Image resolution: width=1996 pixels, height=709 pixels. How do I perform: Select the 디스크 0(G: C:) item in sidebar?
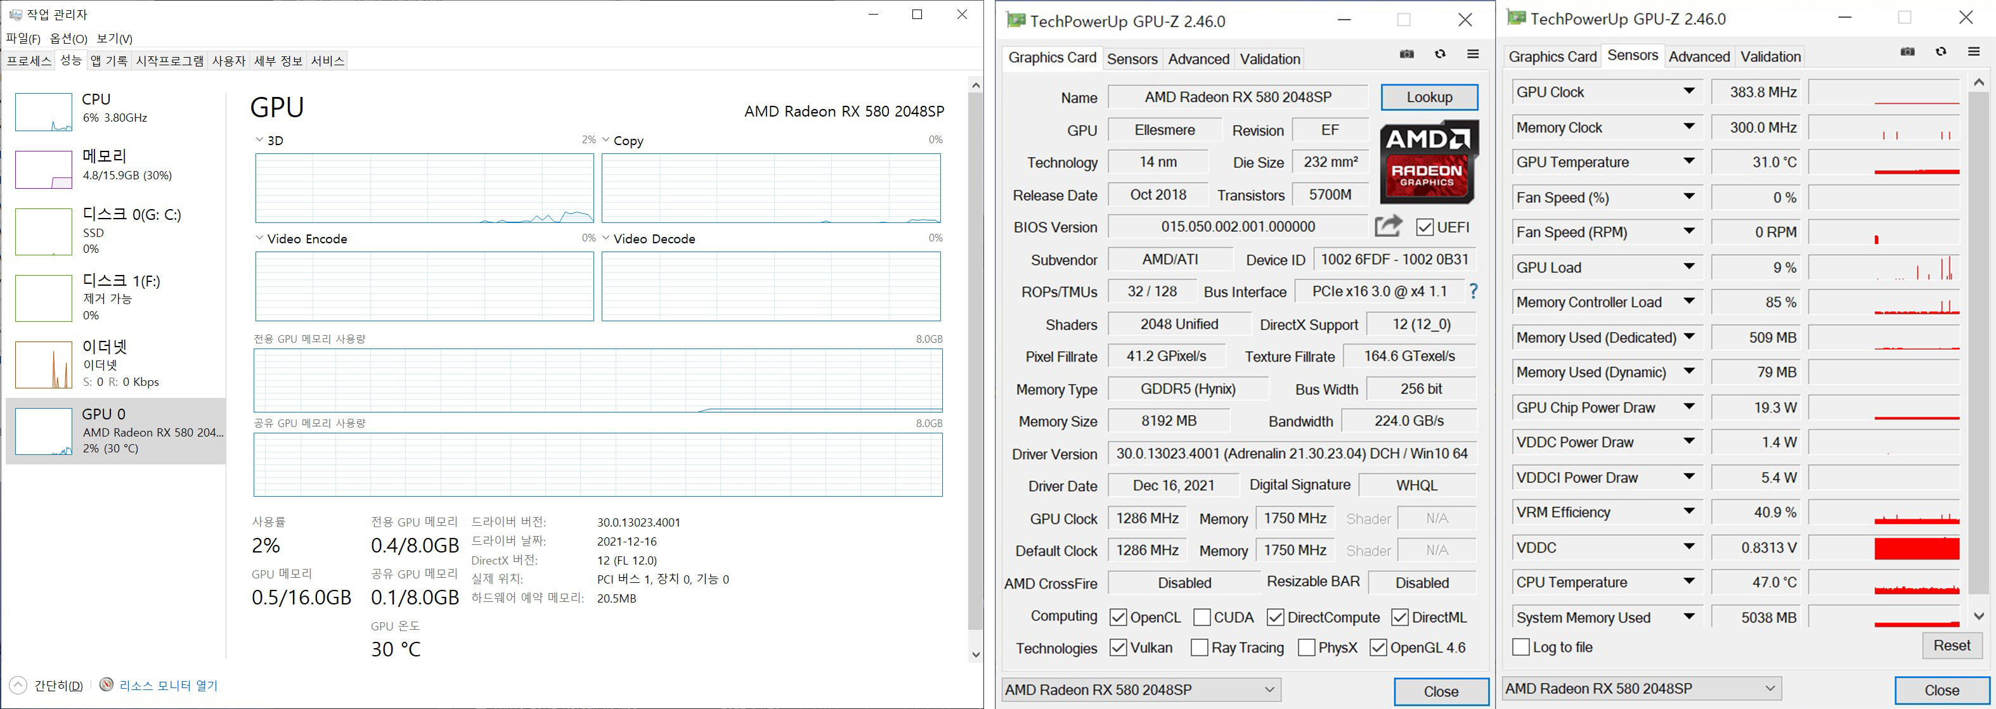click(116, 231)
